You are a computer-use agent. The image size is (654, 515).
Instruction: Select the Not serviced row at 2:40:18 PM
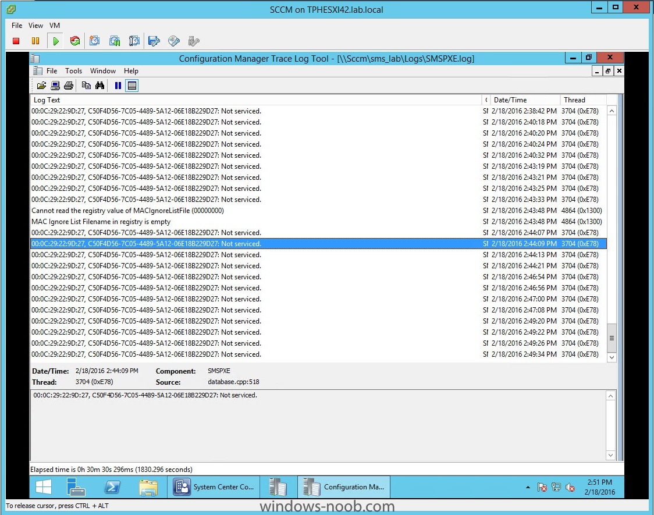click(319, 122)
